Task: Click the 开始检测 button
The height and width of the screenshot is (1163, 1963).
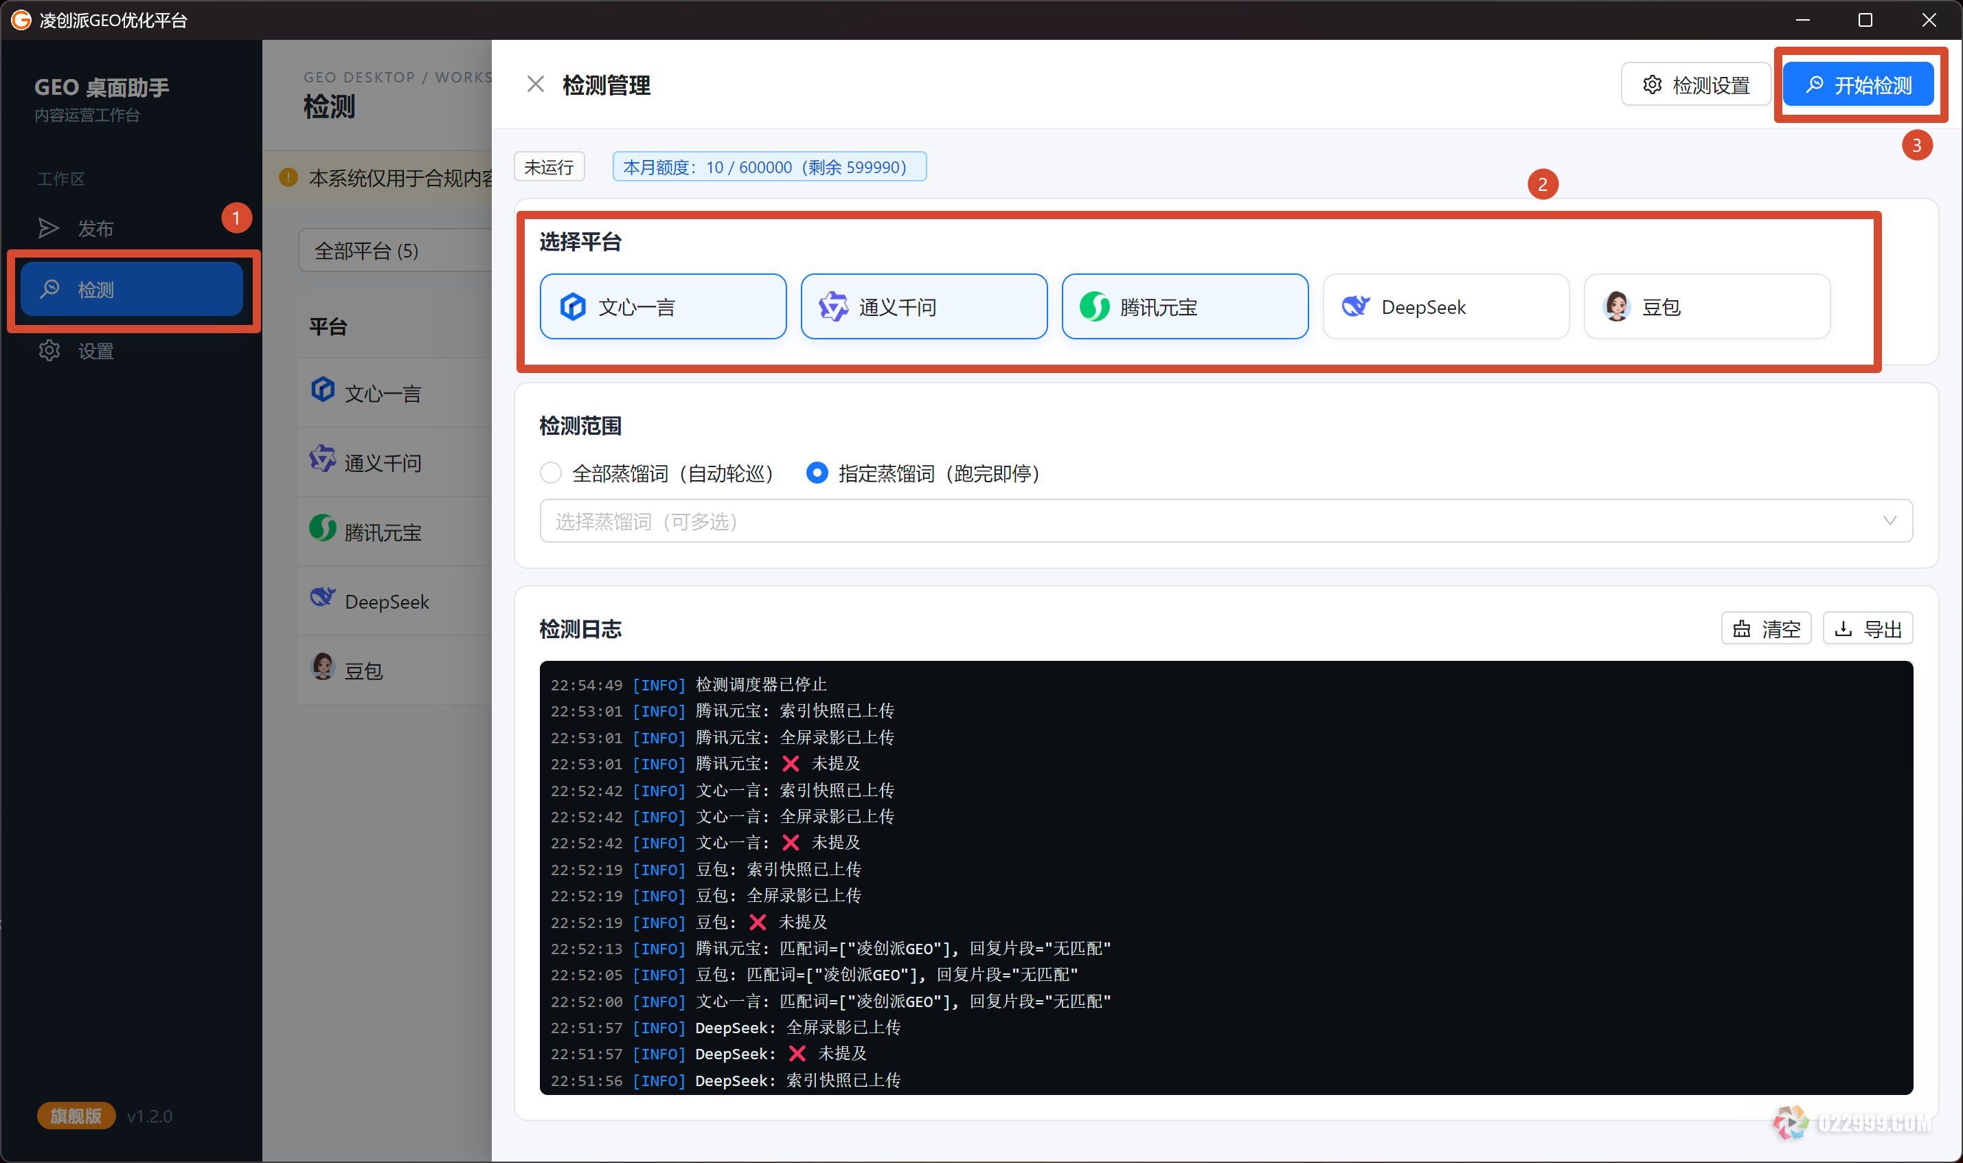Action: point(1858,84)
